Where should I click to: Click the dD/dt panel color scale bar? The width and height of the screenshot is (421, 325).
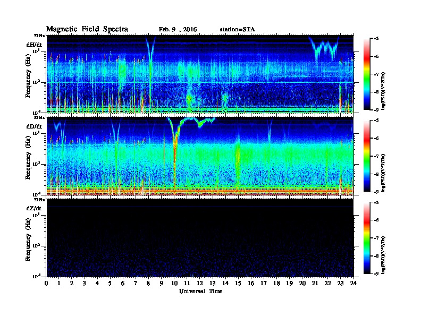(366, 156)
